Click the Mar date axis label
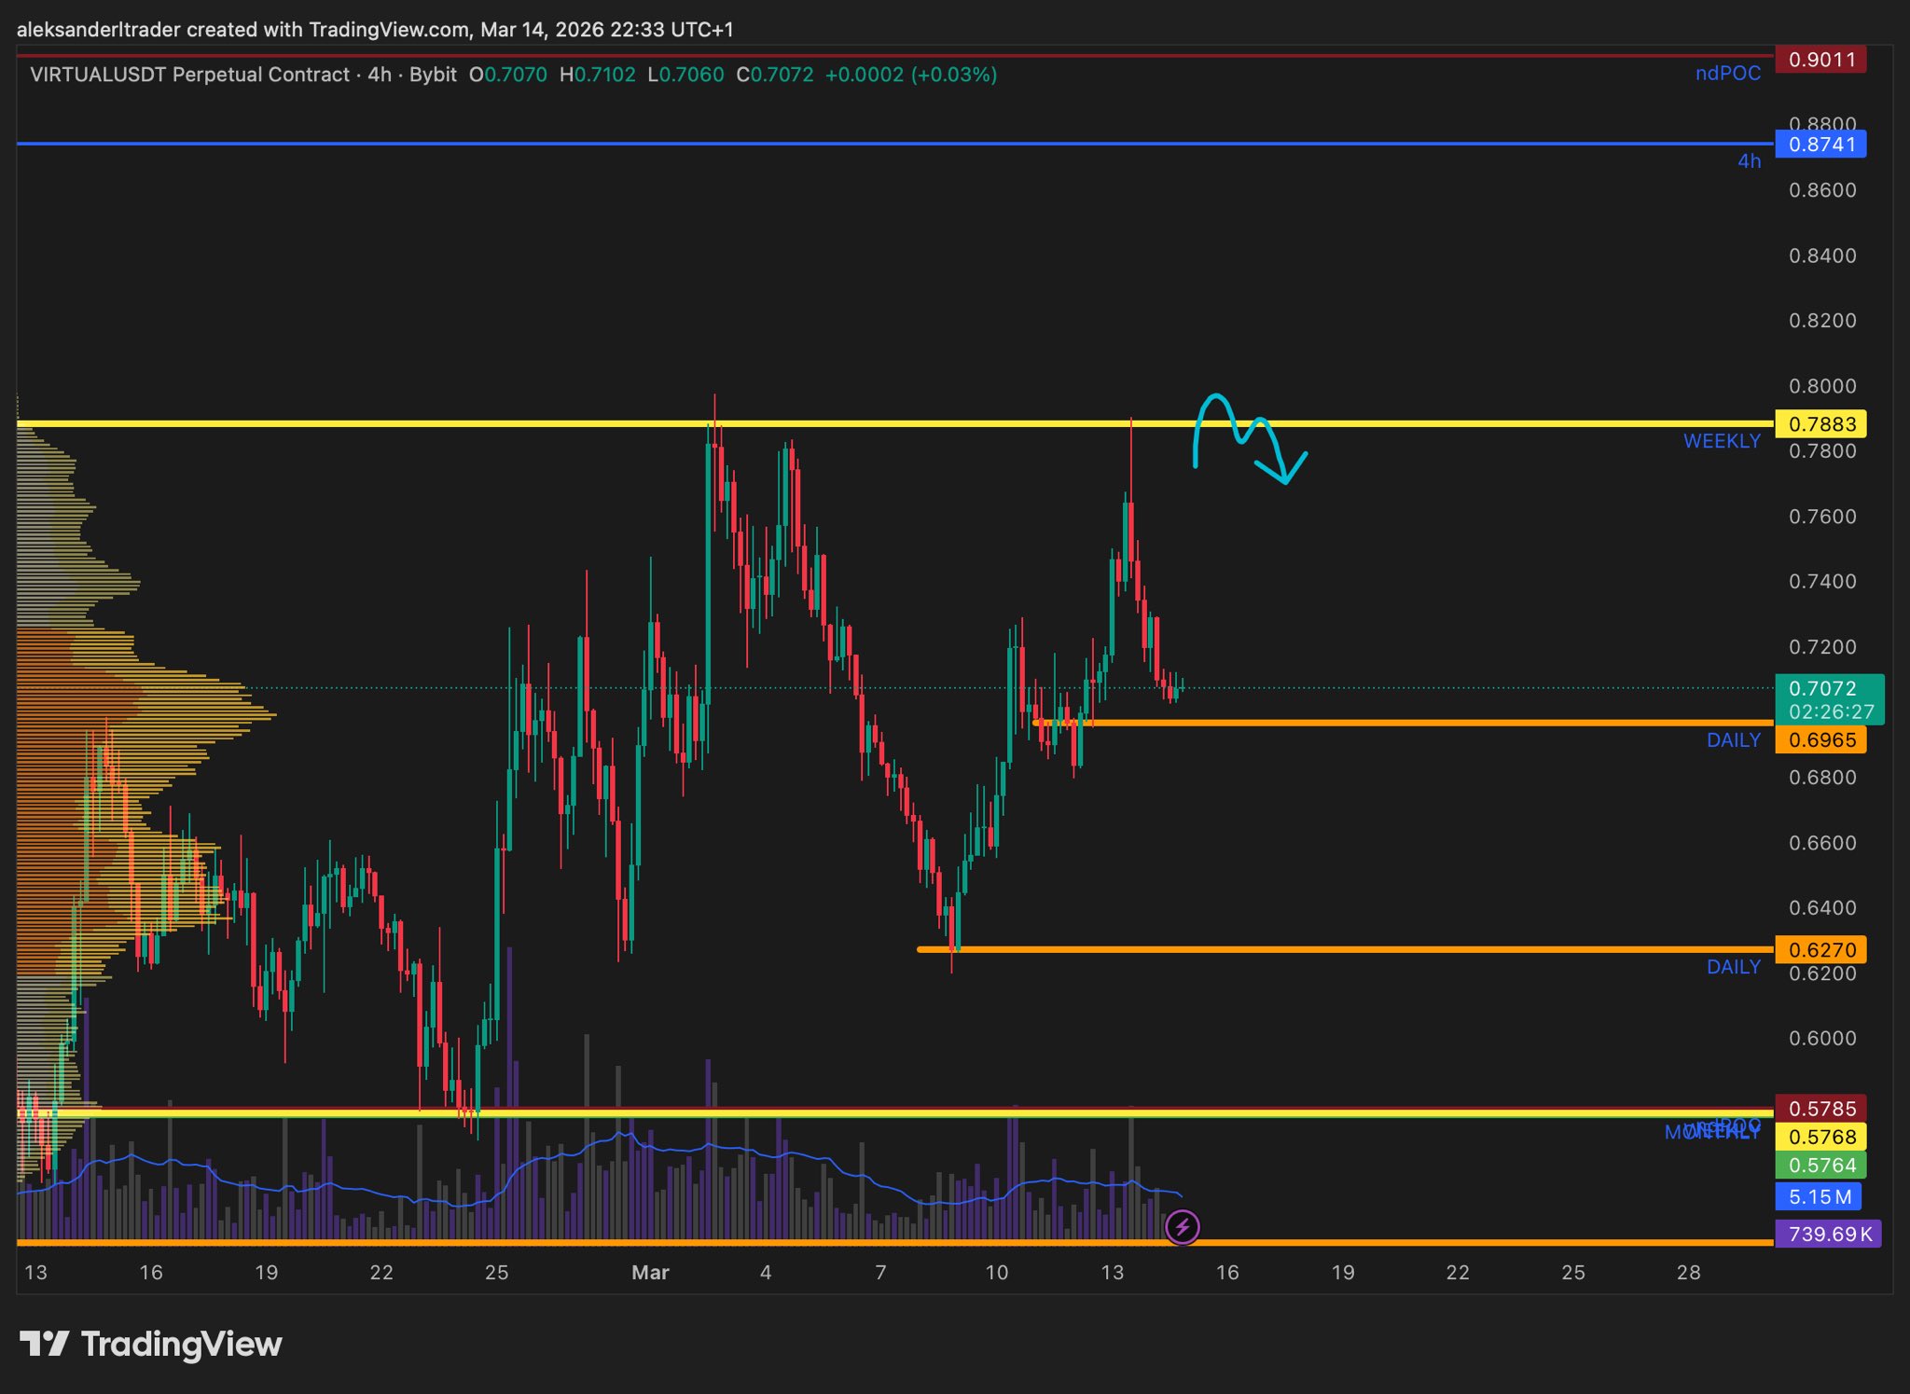Image resolution: width=1910 pixels, height=1394 pixels. click(650, 1273)
